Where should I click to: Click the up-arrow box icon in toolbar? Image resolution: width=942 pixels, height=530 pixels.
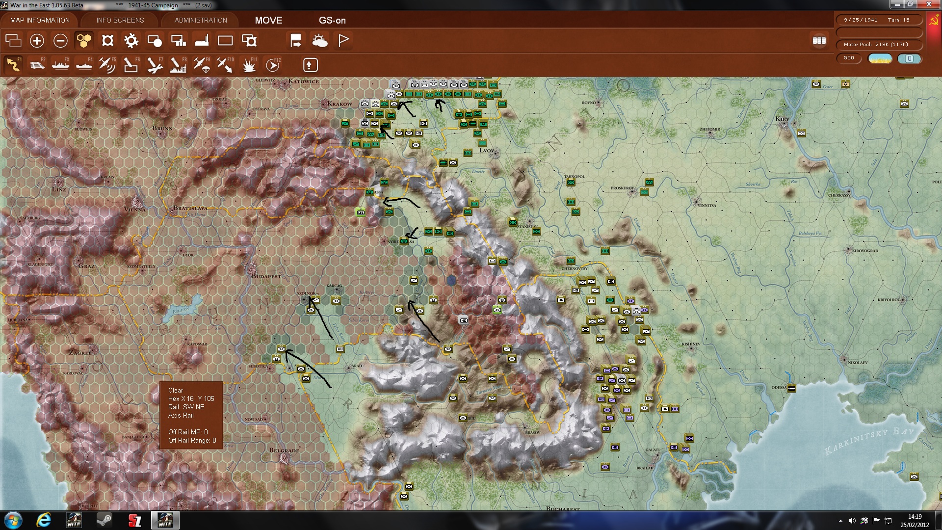310,65
